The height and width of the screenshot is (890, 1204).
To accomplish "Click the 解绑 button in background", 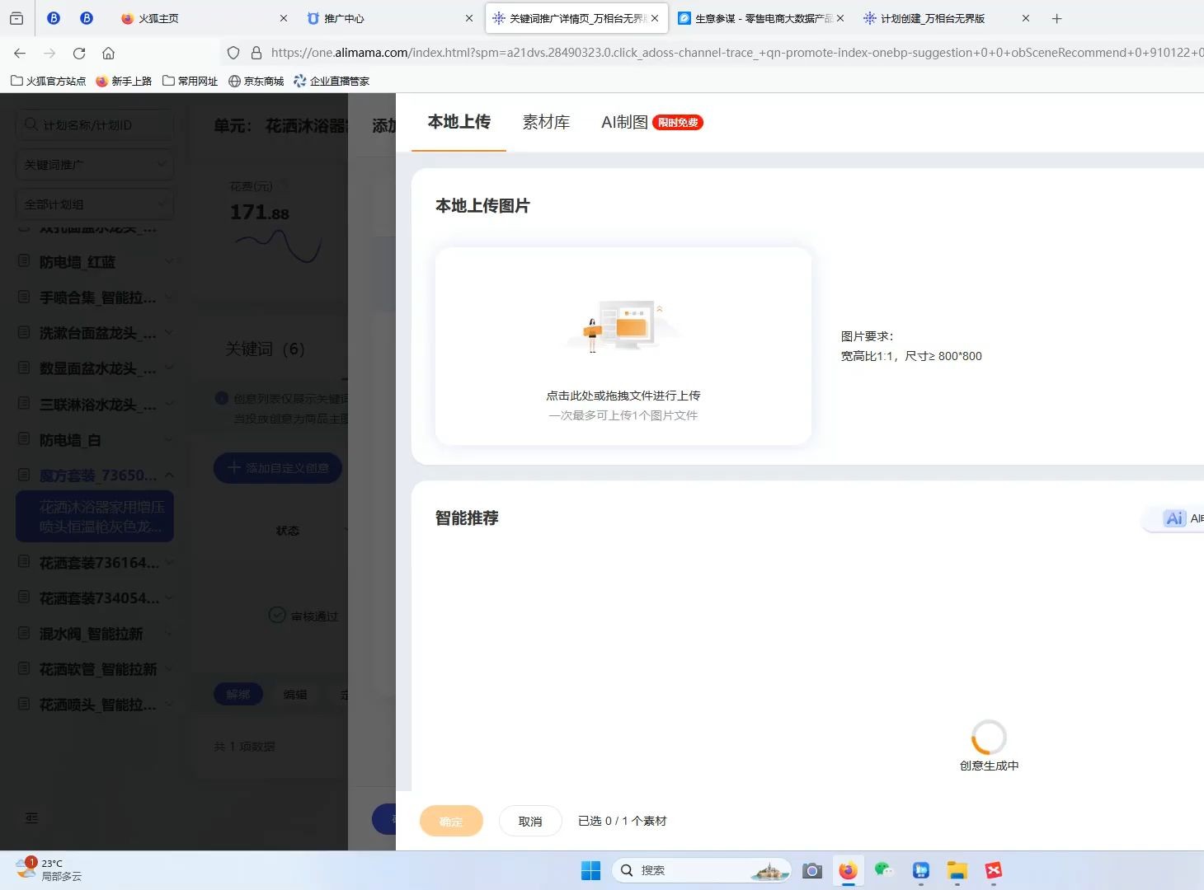I will click(238, 694).
